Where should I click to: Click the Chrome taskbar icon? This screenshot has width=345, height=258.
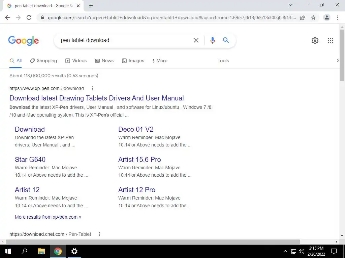tap(58, 251)
